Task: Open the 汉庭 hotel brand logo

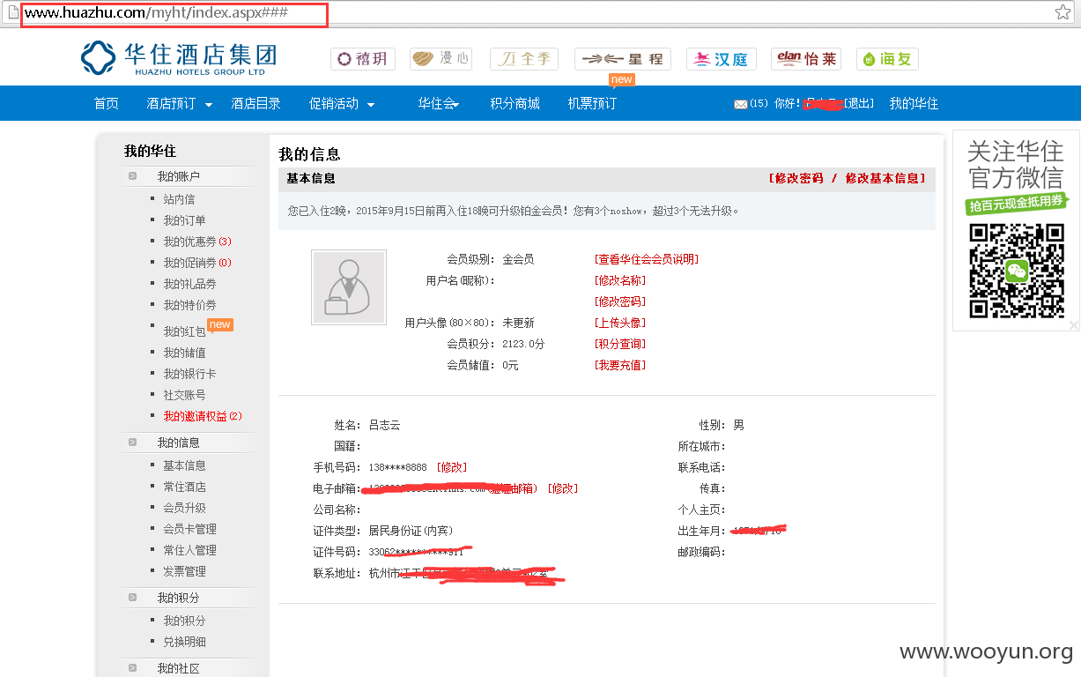Action: point(721,59)
